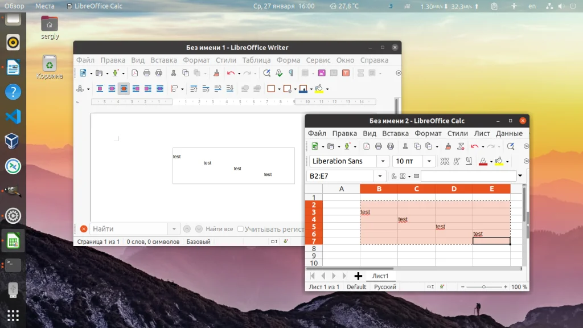Toggle bold formatting (Ж) in Calc
This screenshot has width=583, height=328.
pos(444,161)
